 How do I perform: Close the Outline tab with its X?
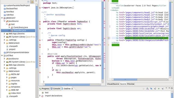[72, 88]
